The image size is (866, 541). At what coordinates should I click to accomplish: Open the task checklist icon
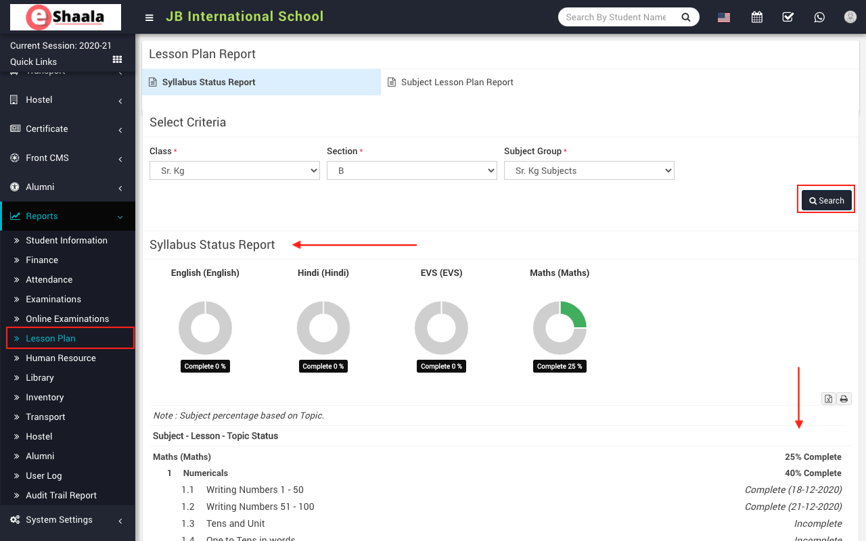click(x=788, y=18)
